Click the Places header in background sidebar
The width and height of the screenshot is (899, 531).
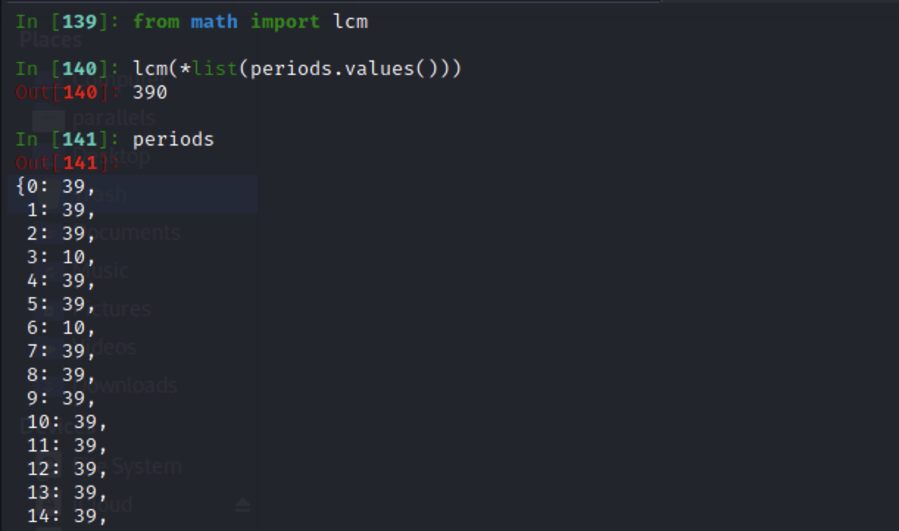[x=51, y=39]
